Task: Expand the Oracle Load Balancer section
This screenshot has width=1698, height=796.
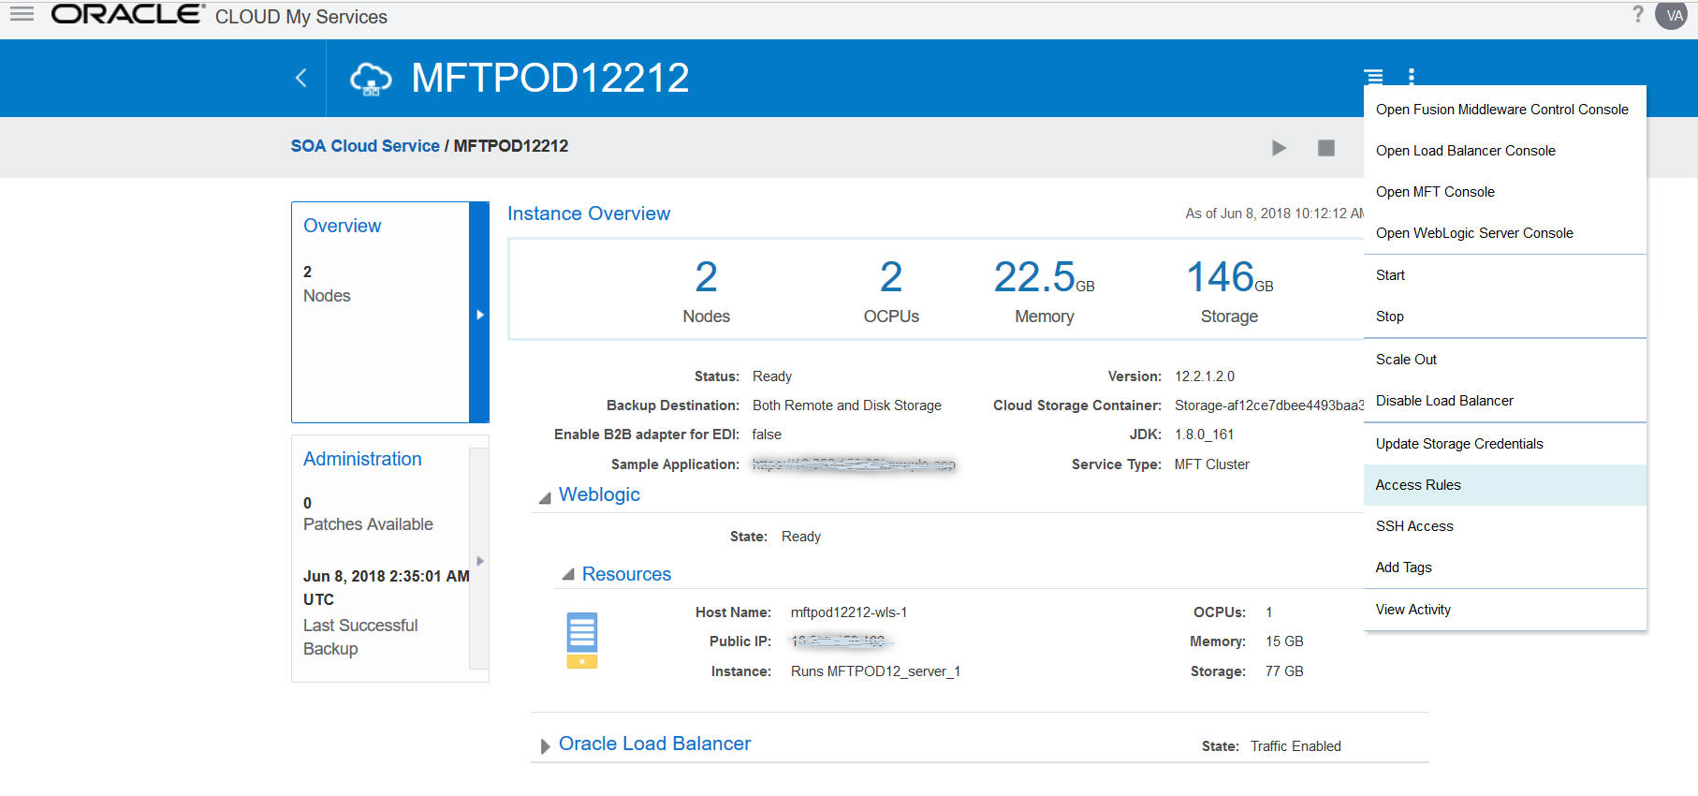Action: click(545, 746)
